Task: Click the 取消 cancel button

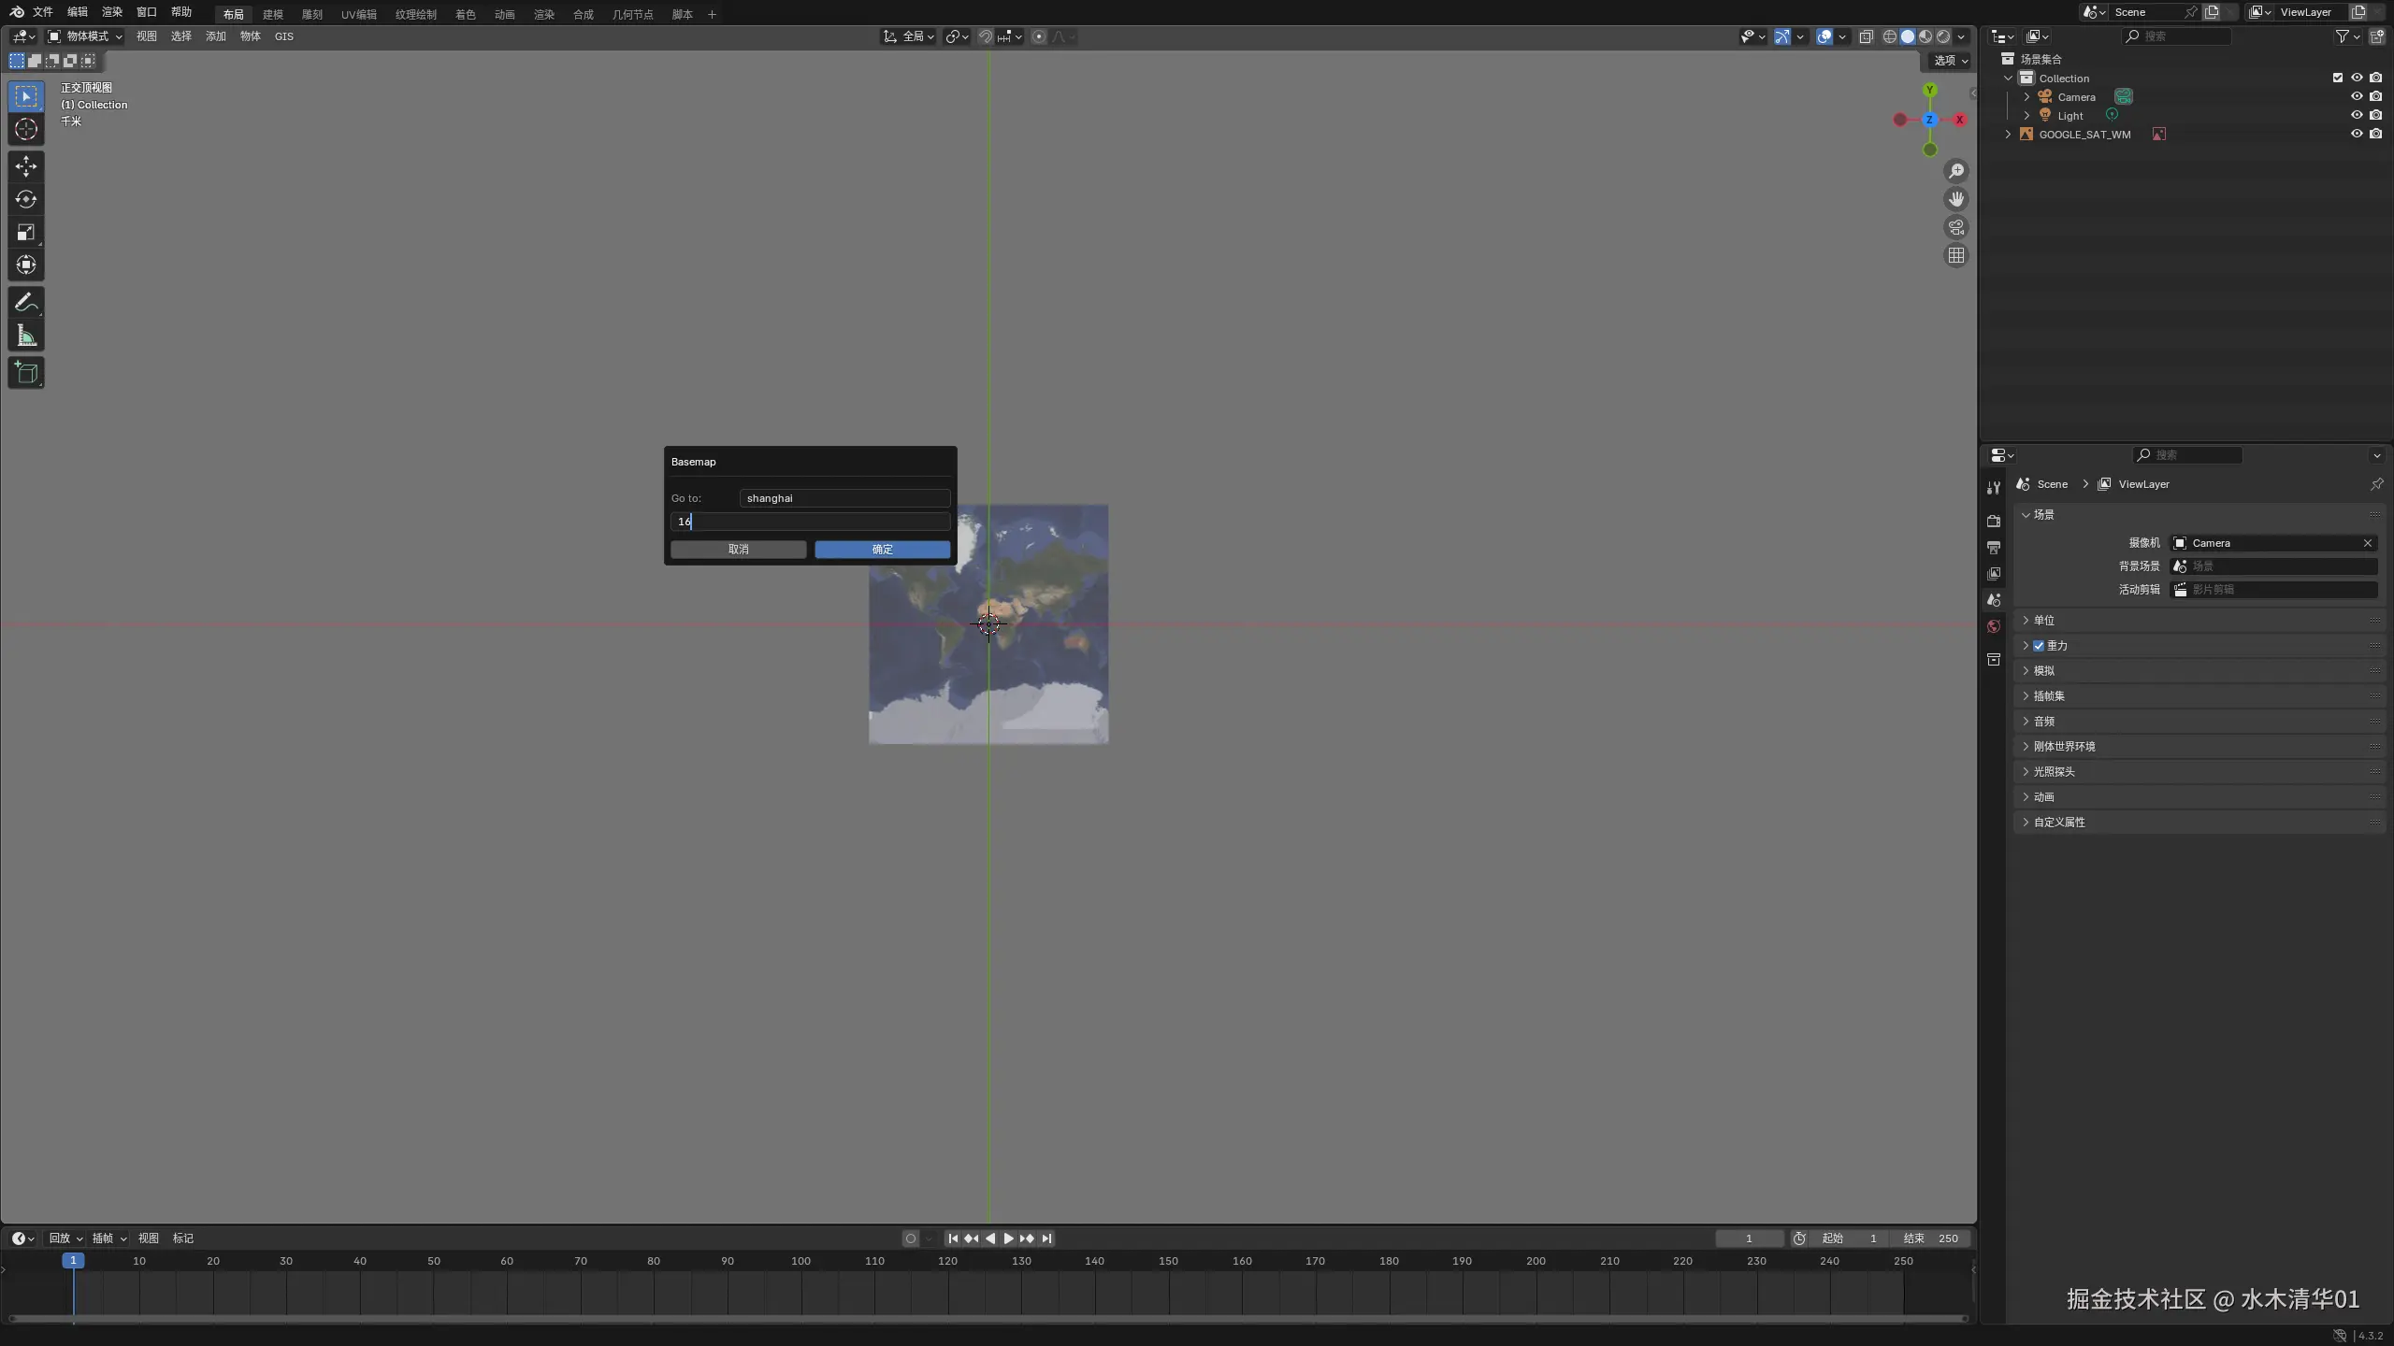Action: [738, 550]
